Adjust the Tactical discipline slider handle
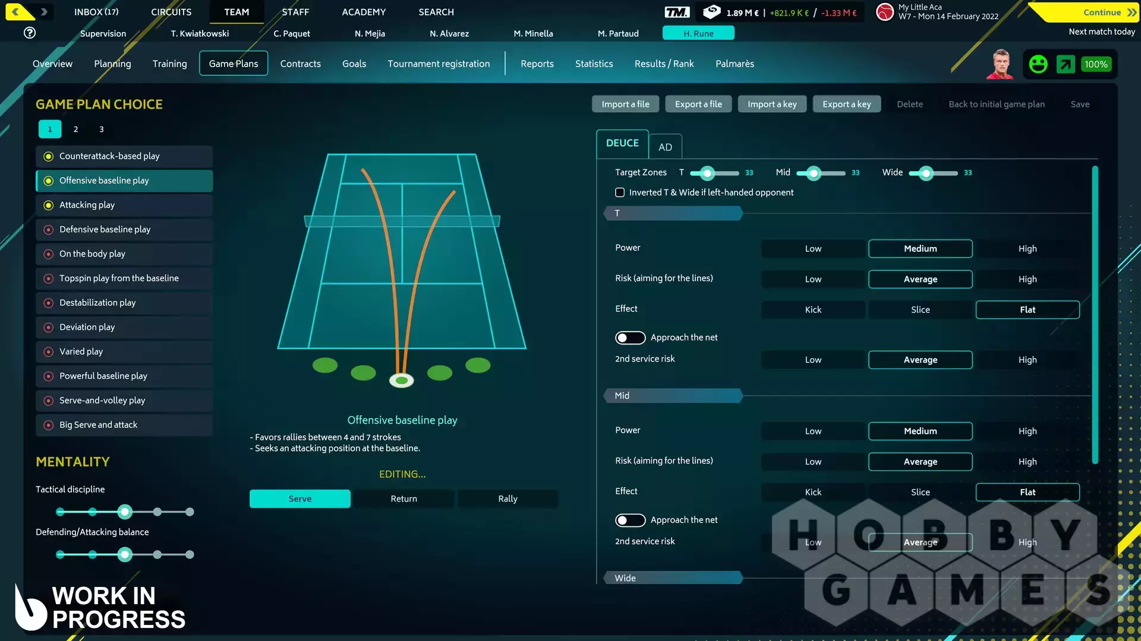The width and height of the screenshot is (1141, 641). (x=125, y=511)
